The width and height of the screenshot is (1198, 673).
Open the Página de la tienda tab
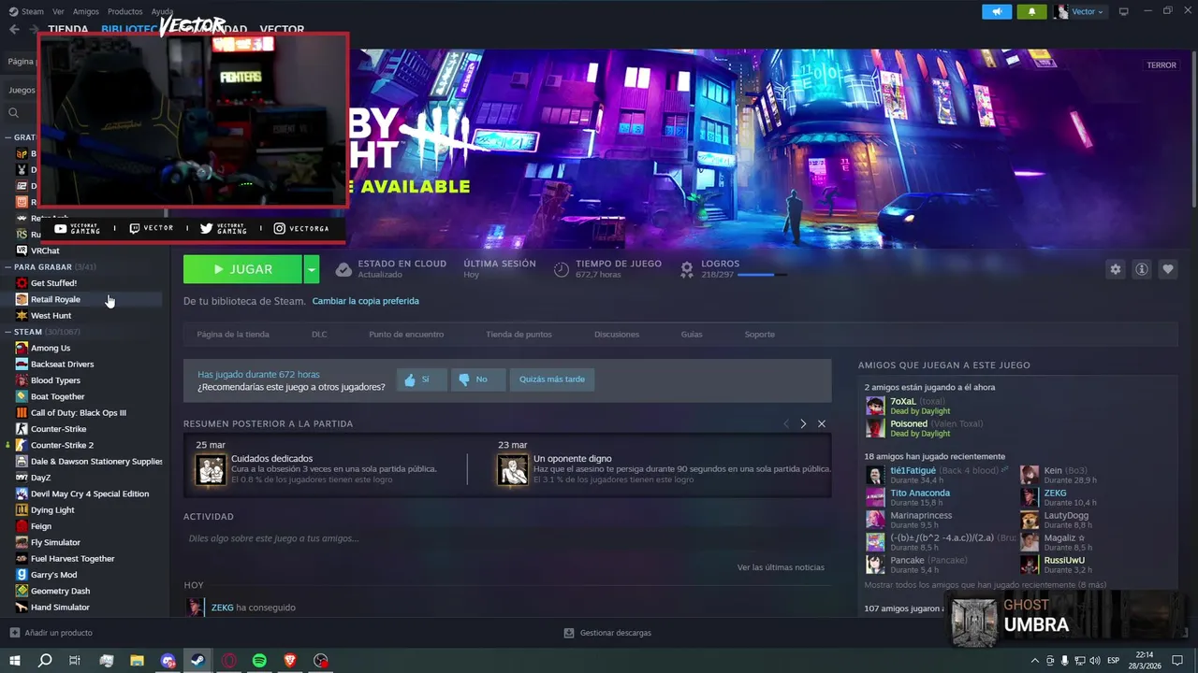233,334
